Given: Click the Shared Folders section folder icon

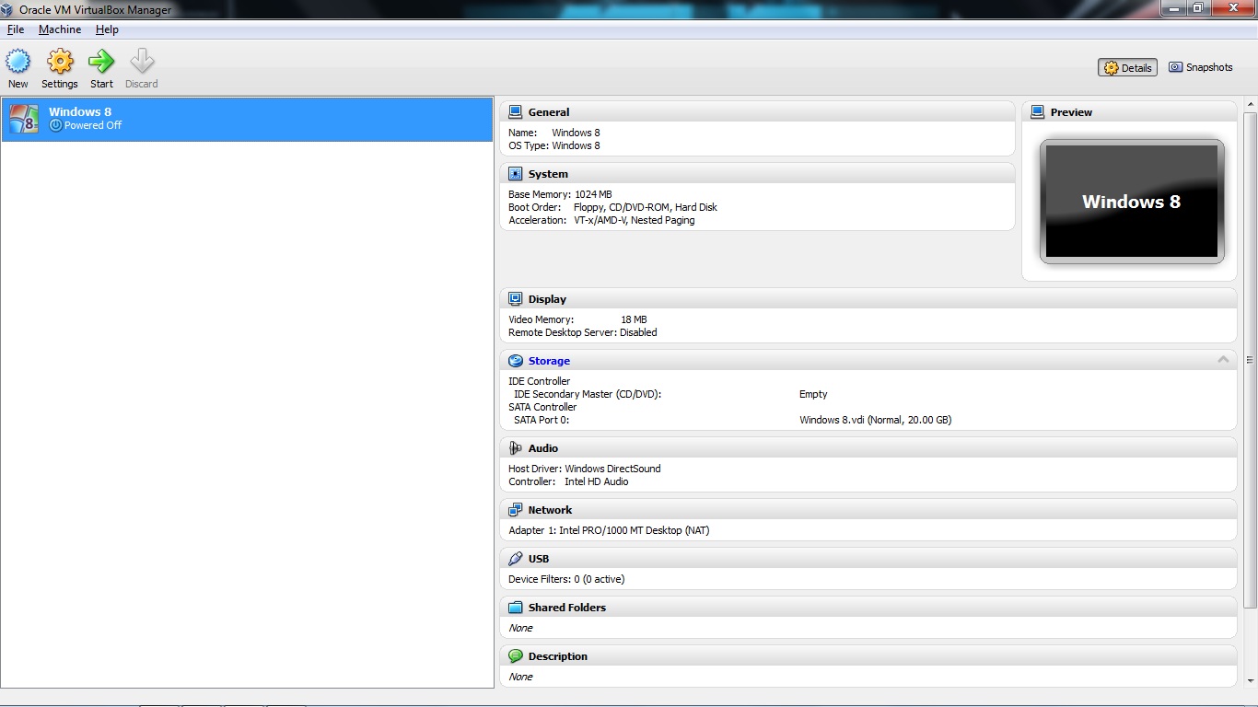Looking at the screenshot, I should 515,608.
